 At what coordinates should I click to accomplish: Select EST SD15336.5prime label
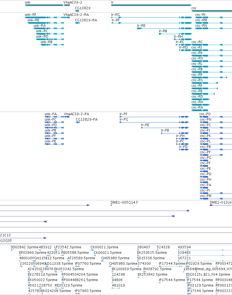151,258
